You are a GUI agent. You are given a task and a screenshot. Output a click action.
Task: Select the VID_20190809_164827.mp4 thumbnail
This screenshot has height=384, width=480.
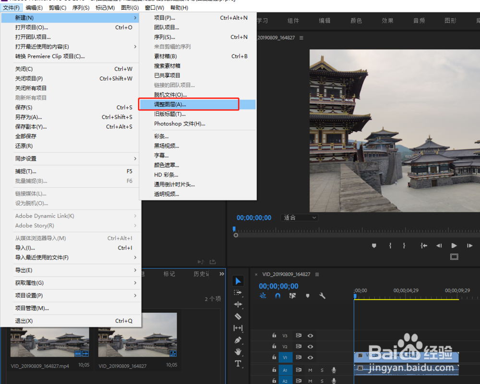pos(49,342)
